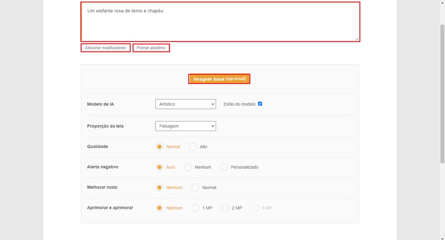Click the Qualidade label
The image size is (445, 240).
(x=98, y=146)
